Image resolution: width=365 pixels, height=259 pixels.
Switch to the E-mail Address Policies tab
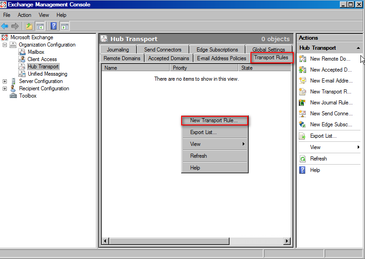222,58
